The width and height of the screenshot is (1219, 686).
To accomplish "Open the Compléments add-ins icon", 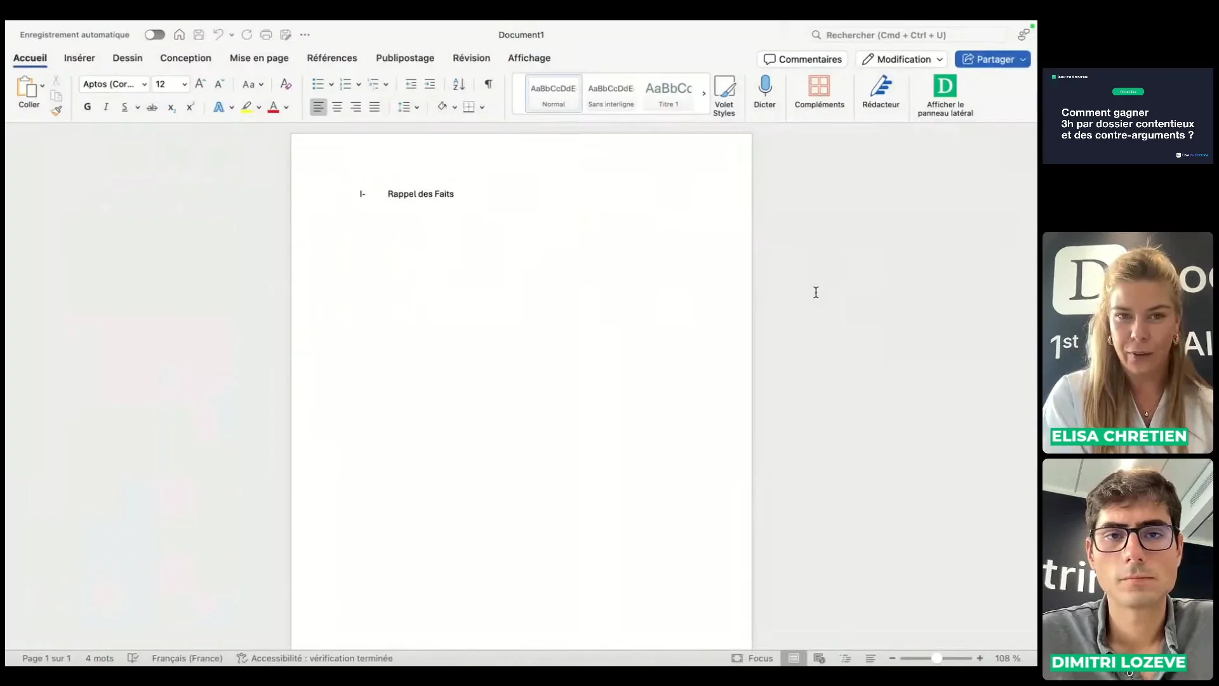I will 819,87.
